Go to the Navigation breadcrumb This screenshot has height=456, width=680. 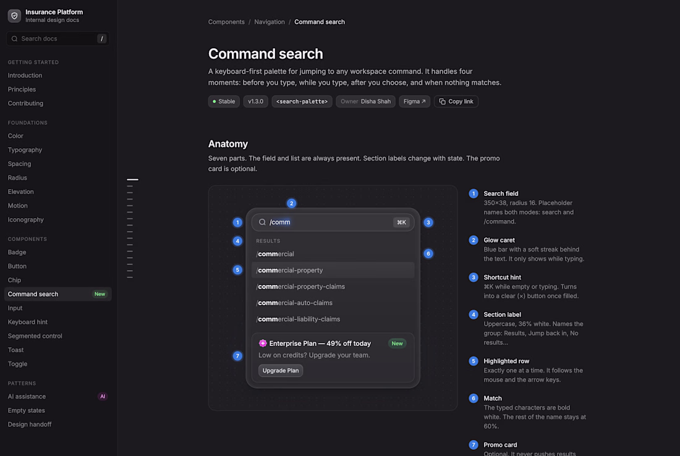(270, 22)
